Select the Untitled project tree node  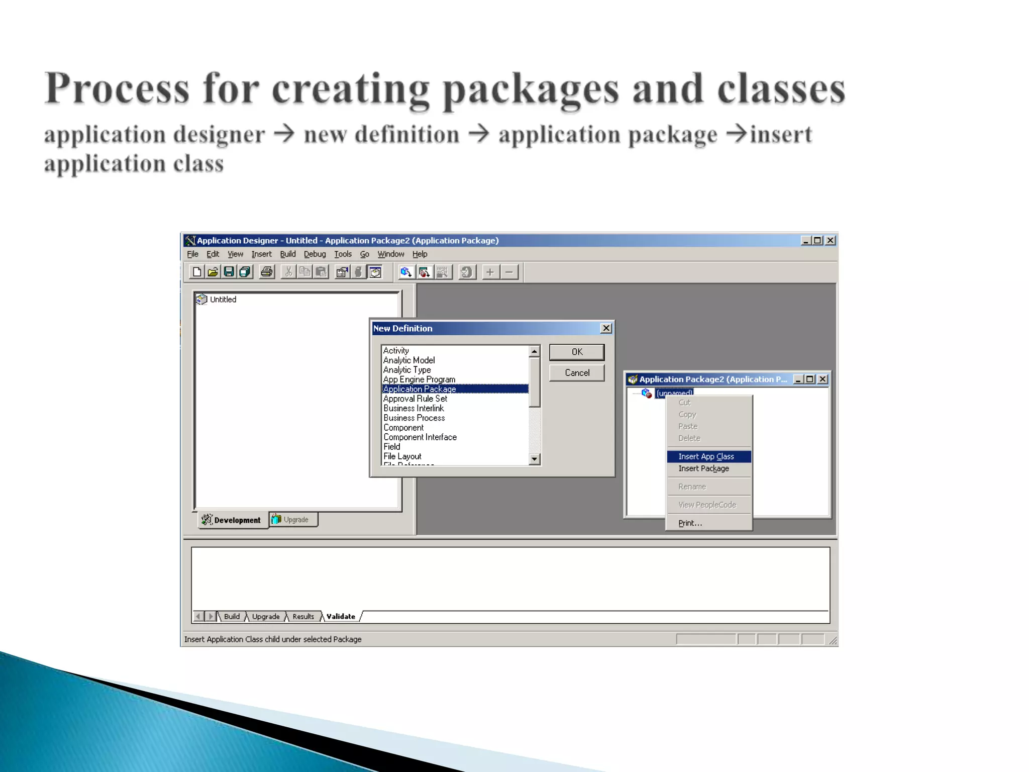tap(223, 300)
